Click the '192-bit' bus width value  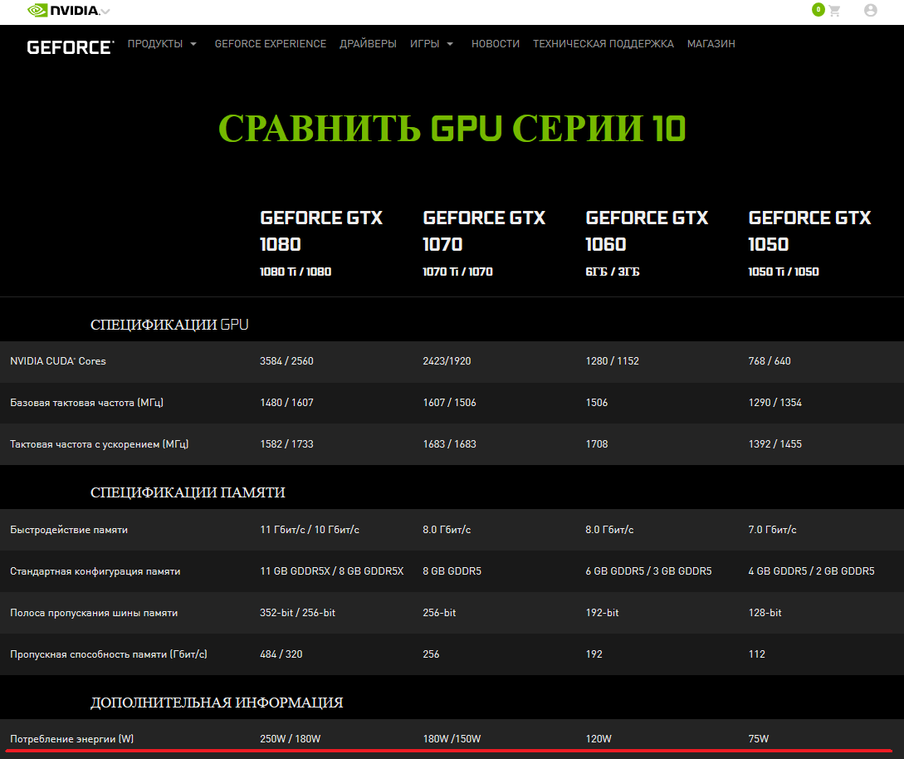(x=602, y=613)
